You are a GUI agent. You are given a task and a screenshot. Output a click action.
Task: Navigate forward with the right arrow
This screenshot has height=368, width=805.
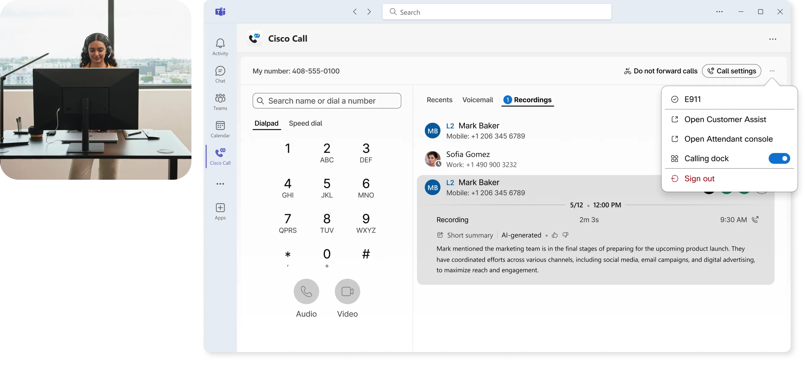pos(369,12)
